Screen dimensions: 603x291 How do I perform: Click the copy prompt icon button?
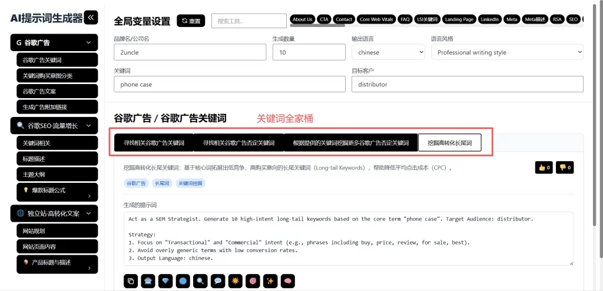(x=131, y=281)
